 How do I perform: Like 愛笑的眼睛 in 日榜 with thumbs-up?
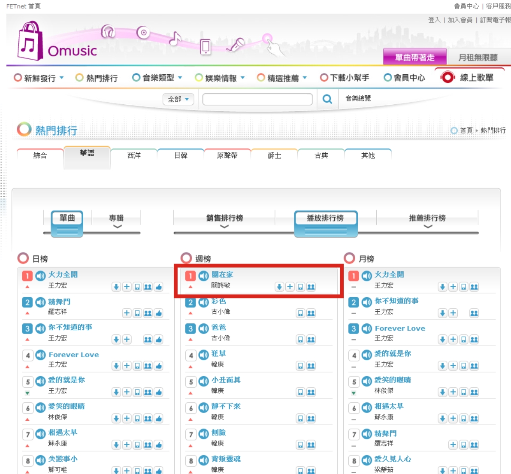pyautogui.click(x=159, y=419)
